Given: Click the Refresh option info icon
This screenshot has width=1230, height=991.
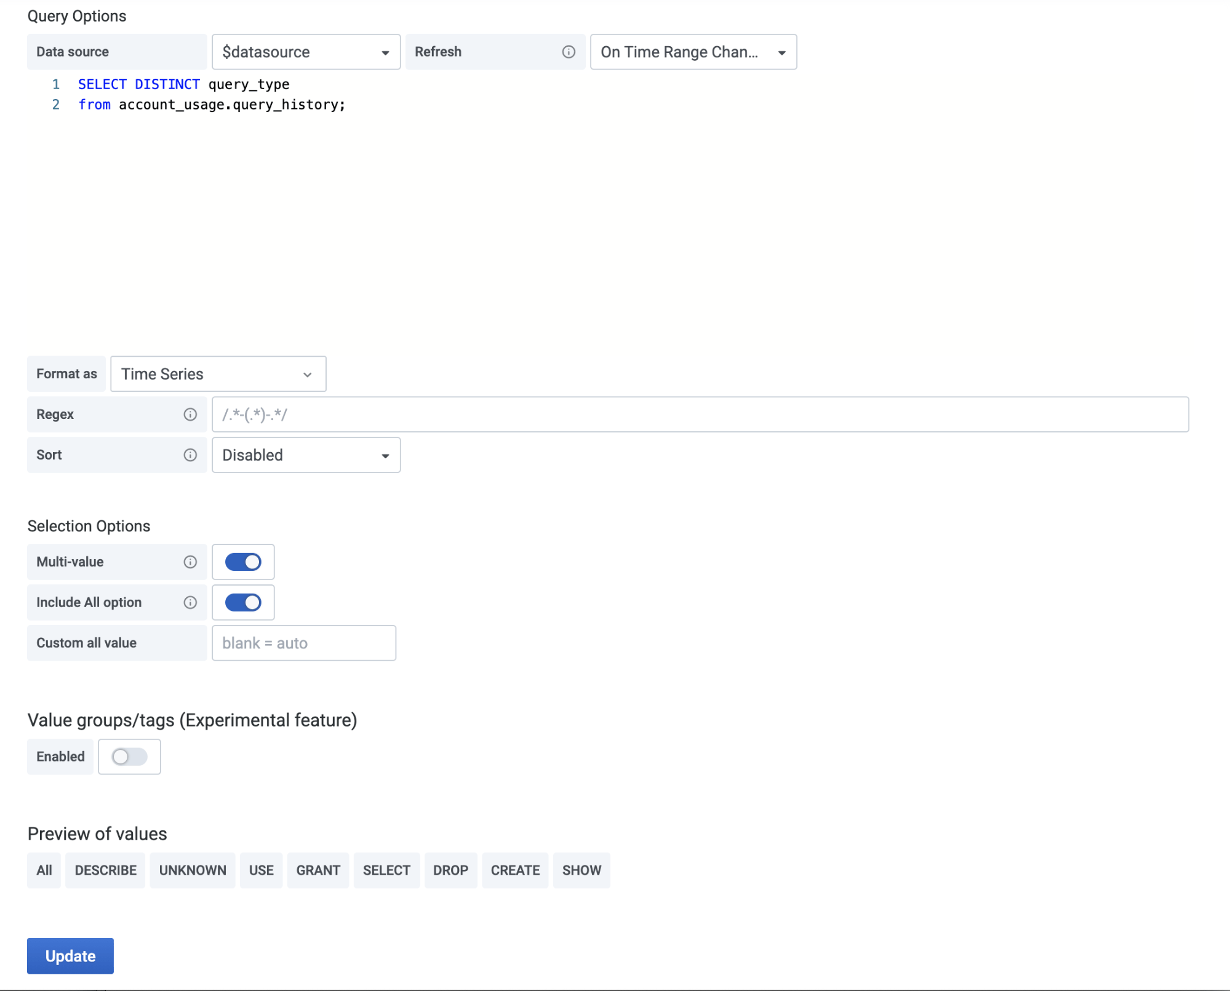Looking at the screenshot, I should tap(569, 52).
